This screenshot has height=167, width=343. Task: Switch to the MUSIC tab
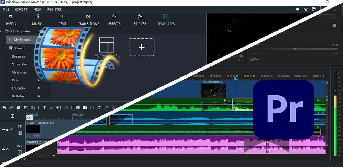tap(37, 20)
